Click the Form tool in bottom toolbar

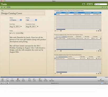point(3,80)
